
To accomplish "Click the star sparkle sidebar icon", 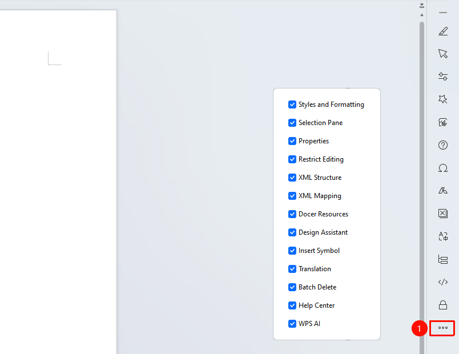I will (443, 99).
